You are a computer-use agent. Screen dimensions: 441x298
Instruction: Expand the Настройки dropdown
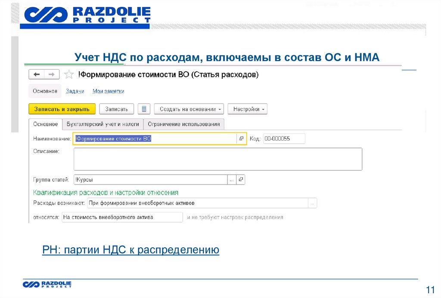(x=248, y=109)
